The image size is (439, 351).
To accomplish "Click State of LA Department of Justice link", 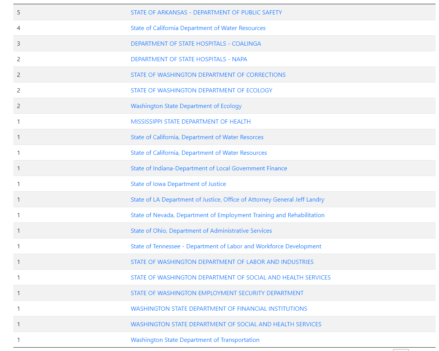I will point(227,200).
